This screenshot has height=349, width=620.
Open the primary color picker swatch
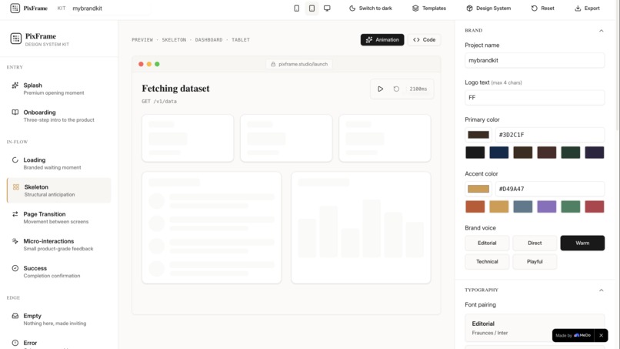pos(478,135)
